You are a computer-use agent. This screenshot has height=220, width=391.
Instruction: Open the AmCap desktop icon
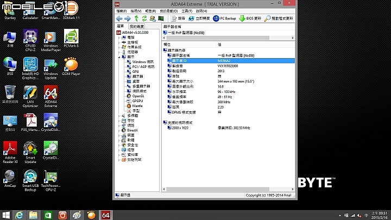click(10, 178)
